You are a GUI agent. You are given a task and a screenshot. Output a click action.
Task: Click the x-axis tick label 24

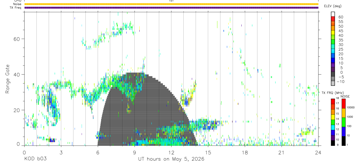318,152
